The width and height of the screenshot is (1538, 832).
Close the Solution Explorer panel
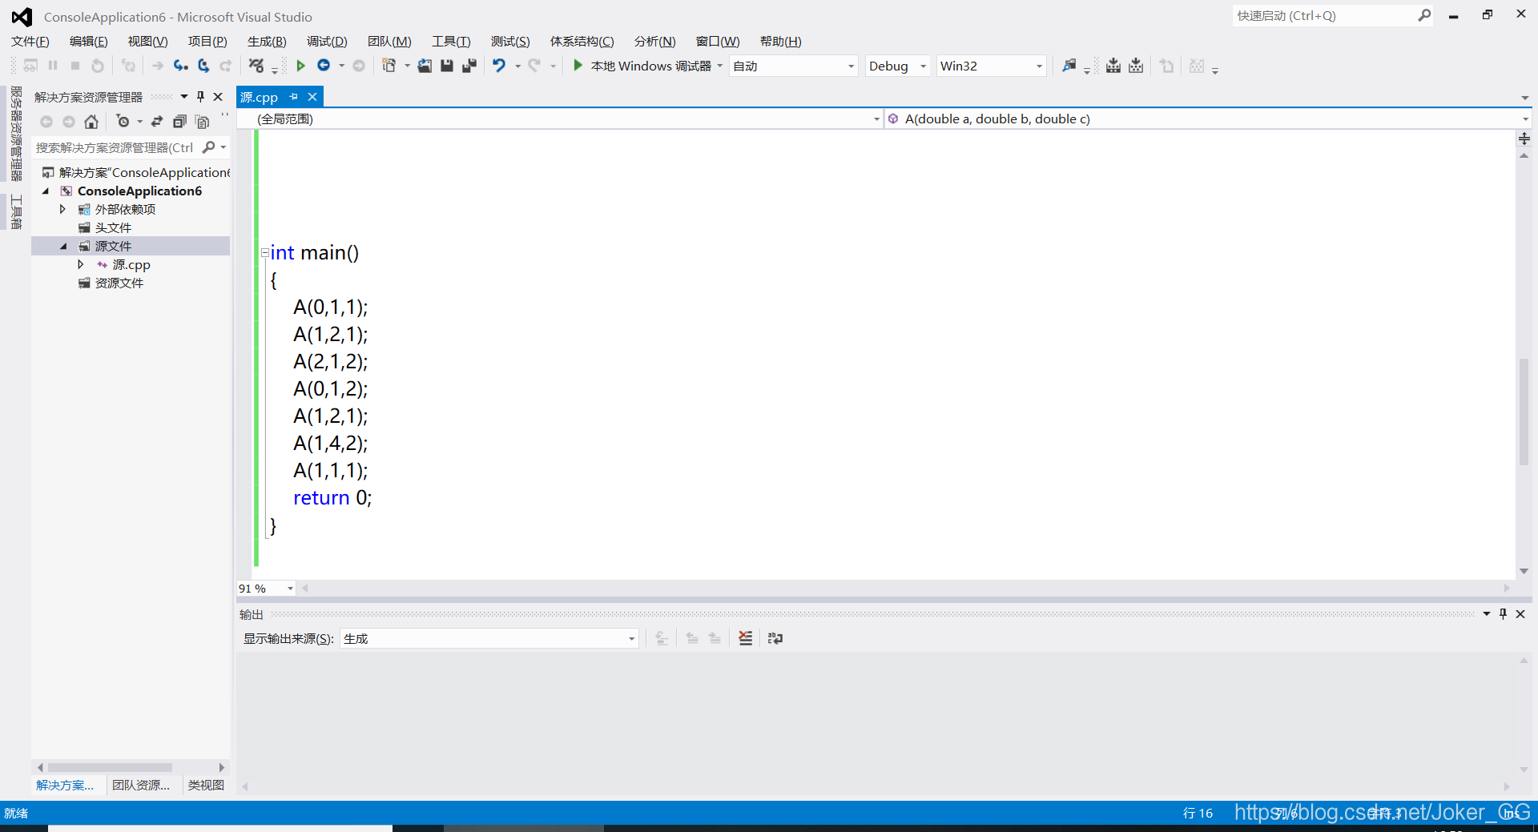(x=218, y=97)
